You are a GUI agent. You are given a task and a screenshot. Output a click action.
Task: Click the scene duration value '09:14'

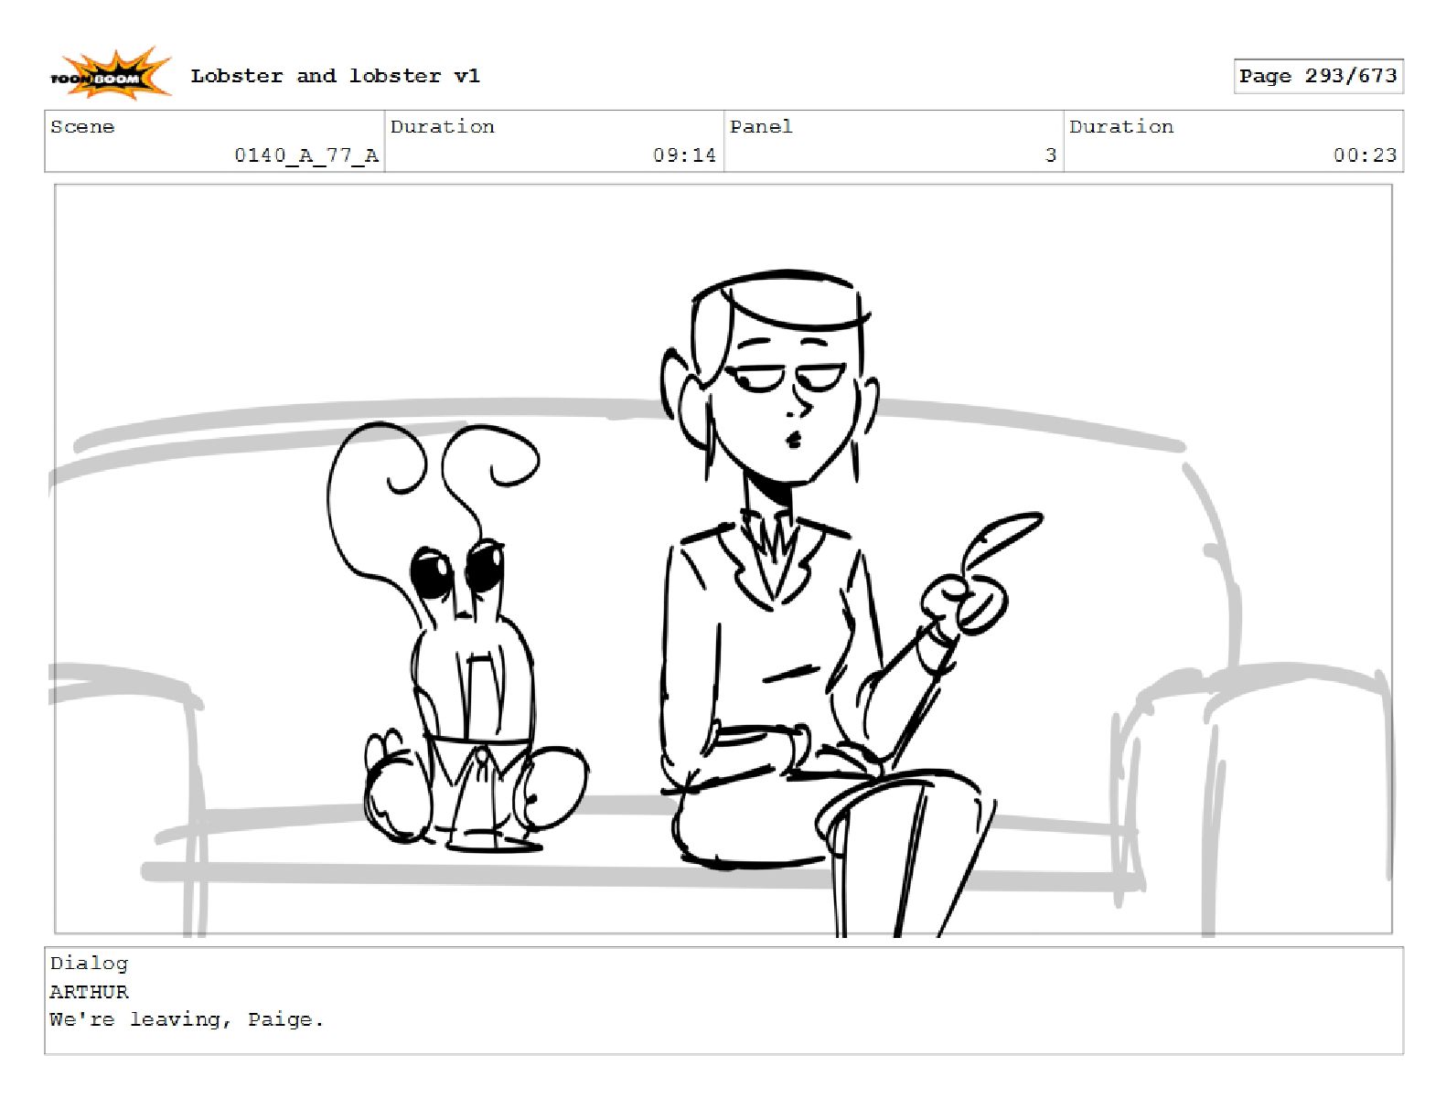684,155
